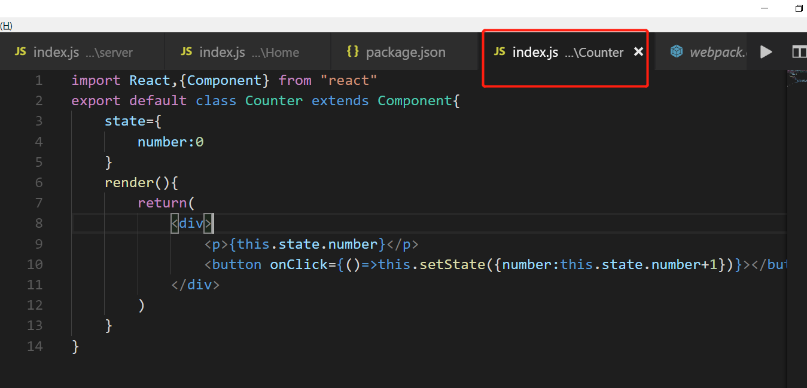Click the "onClick" attribute on line 10

point(299,264)
